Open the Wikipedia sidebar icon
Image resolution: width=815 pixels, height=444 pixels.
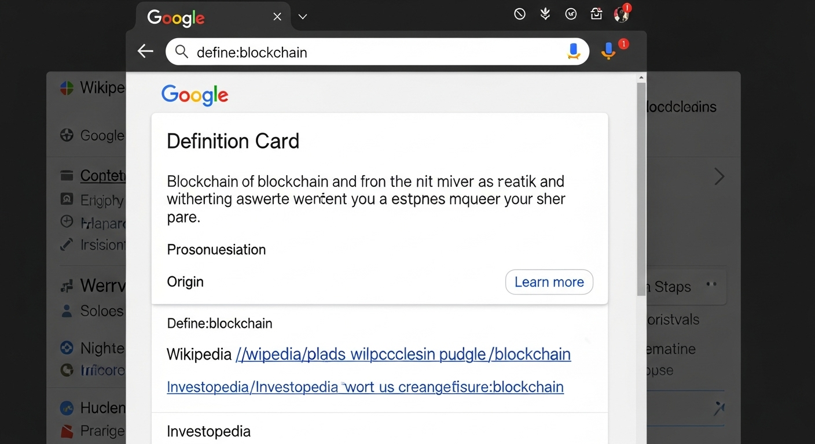(x=65, y=87)
